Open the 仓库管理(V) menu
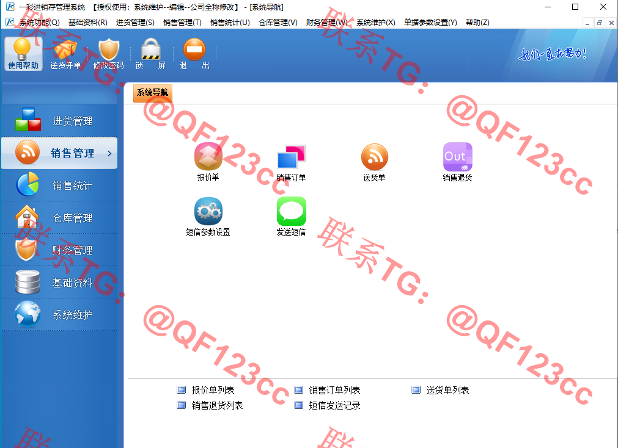Image resolution: width=618 pixels, height=448 pixels. [x=278, y=23]
